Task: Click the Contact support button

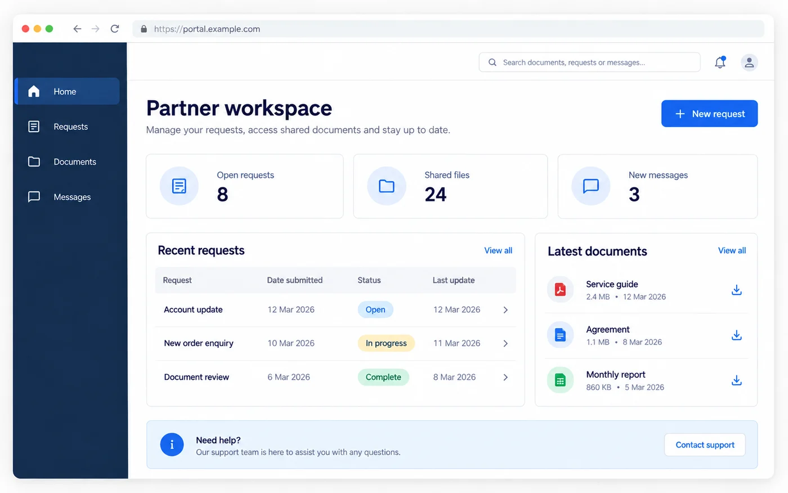Action: tap(705, 445)
